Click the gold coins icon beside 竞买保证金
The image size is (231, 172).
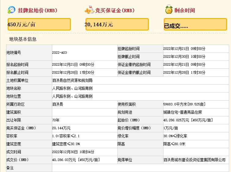point(90,10)
